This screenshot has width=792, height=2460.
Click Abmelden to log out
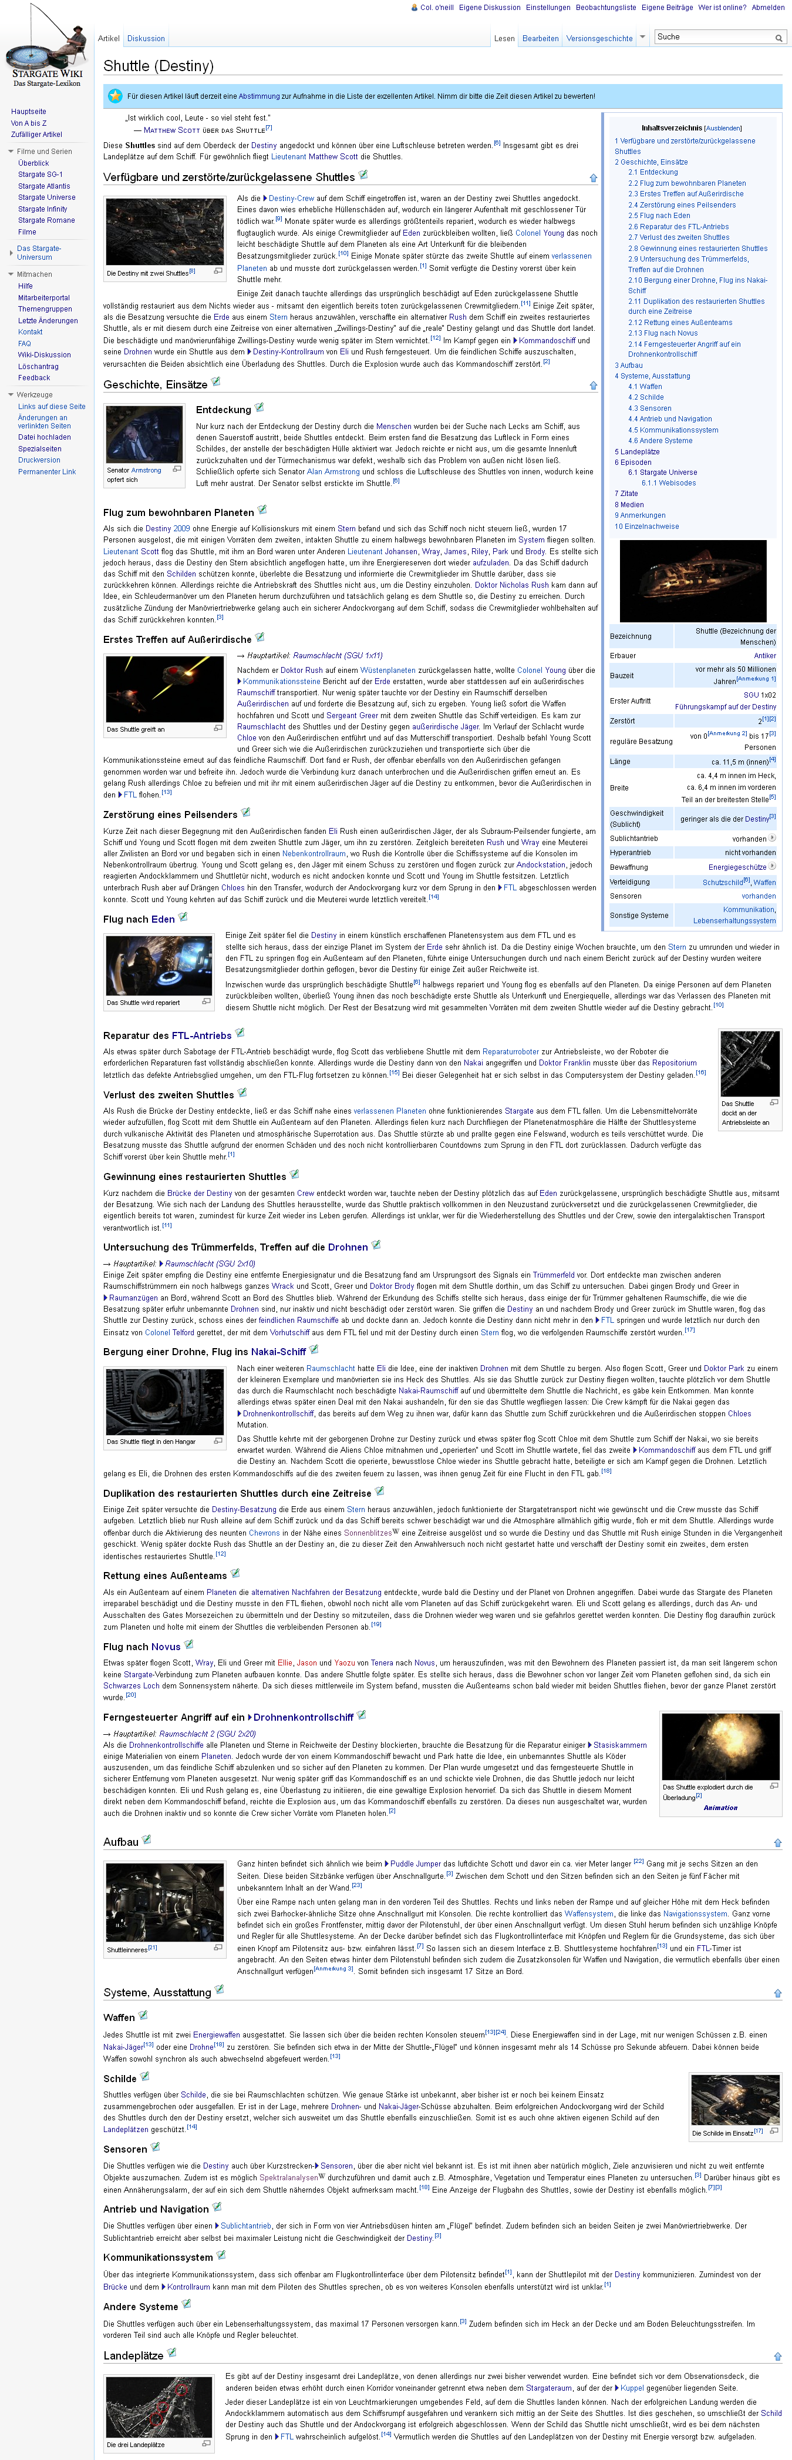[768, 8]
